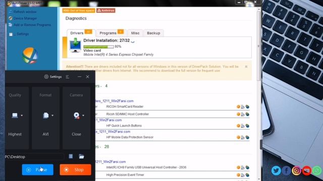Dismiss the Attention notice with X

pyautogui.click(x=246, y=67)
